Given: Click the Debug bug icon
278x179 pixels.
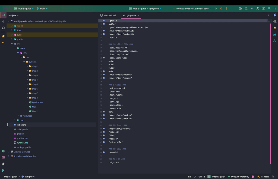Looking at the screenshot, I should pyautogui.click(x=221, y=8).
